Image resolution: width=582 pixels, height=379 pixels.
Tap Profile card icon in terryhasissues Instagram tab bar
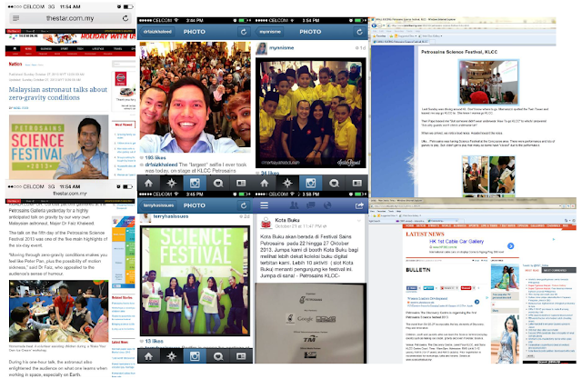tap(241, 356)
